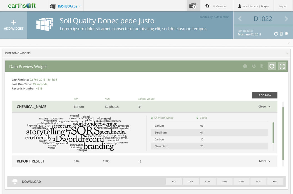The image size is (293, 194).
Task: Click the Preferences gear icon
Action: pos(207,6)
